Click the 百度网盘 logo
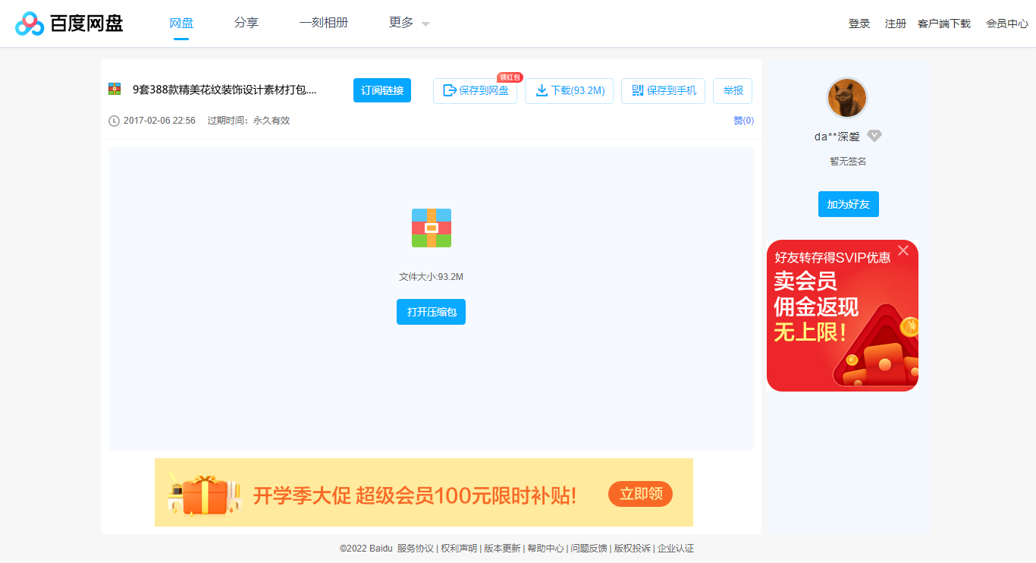Screen dimensions: 1036x563 [x=68, y=23]
